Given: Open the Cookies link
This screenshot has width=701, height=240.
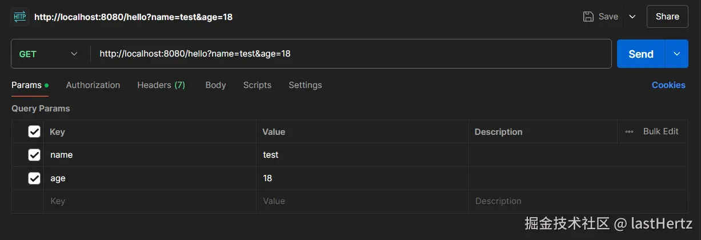Looking at the screenshot, I should (x=668, y=85).
